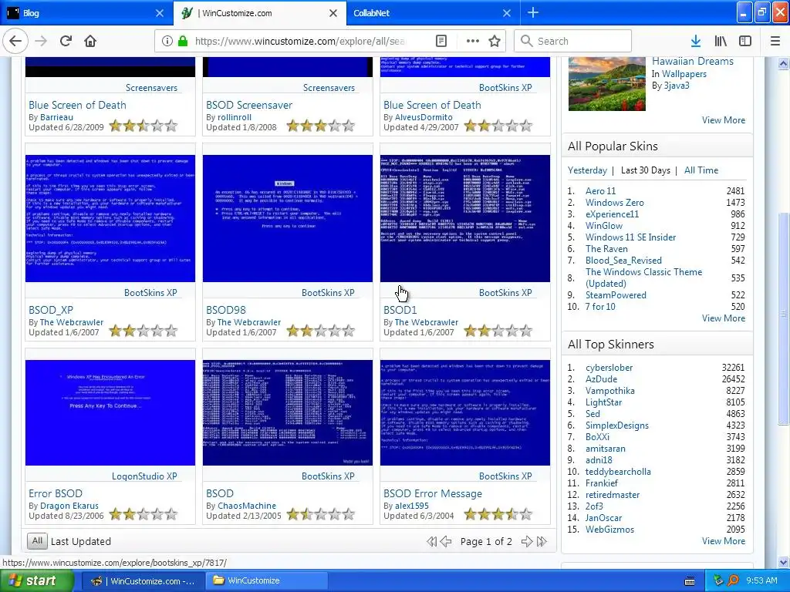This screenshot has height=592, width=790.
Task: Reload the current page
Action: (66, 41)
